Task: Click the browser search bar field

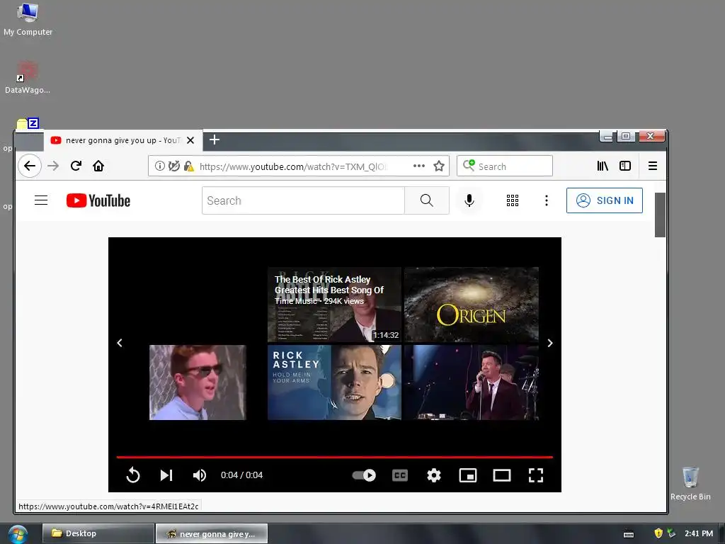Action: [x=504, y=166]
